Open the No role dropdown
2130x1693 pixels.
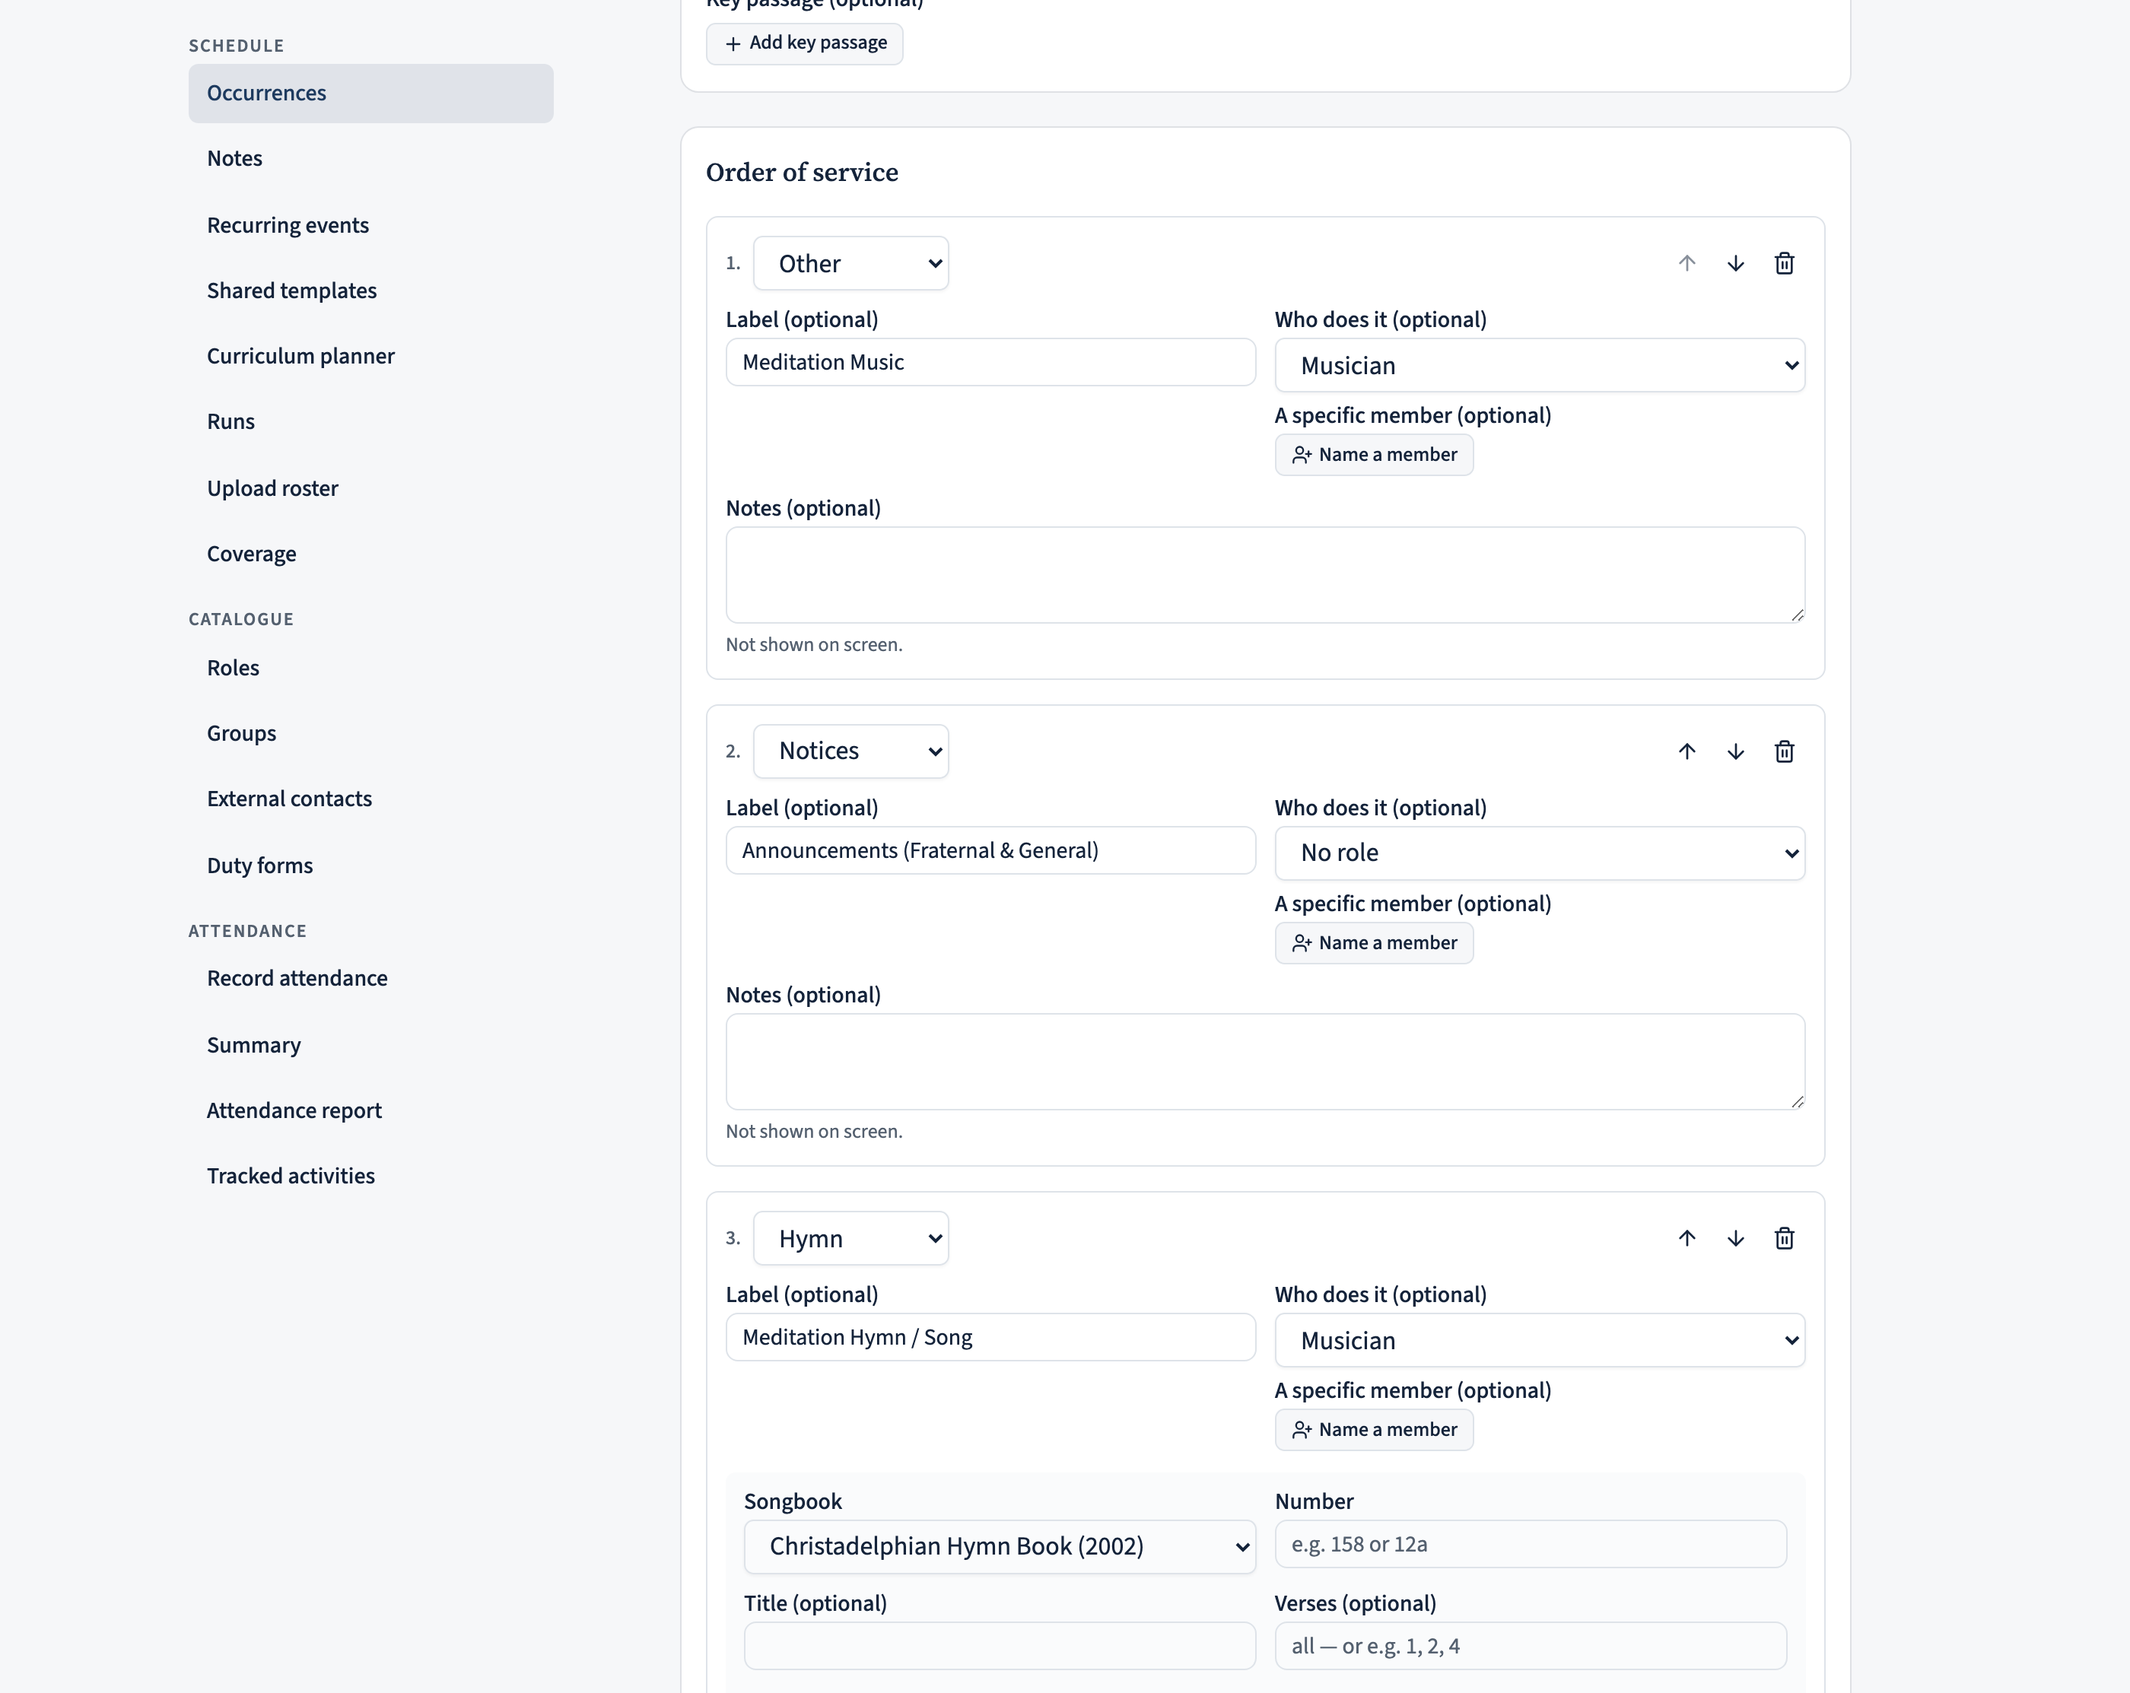pyautogui.click(x=1539, y=853)
